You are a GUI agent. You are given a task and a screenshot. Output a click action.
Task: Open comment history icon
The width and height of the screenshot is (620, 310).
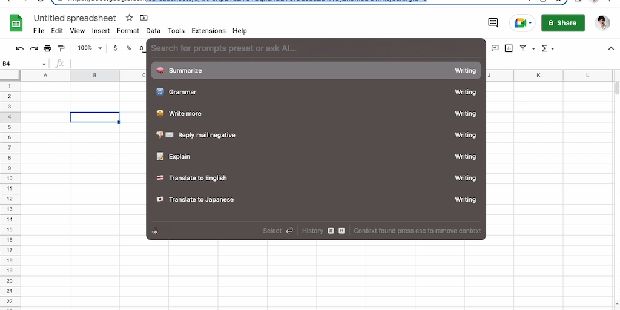[493, 23]
